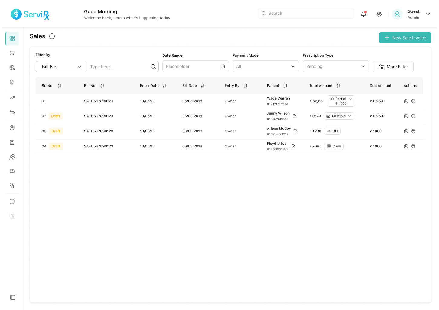
Task: Open settings gear in header
Action: tap(379, 14)
